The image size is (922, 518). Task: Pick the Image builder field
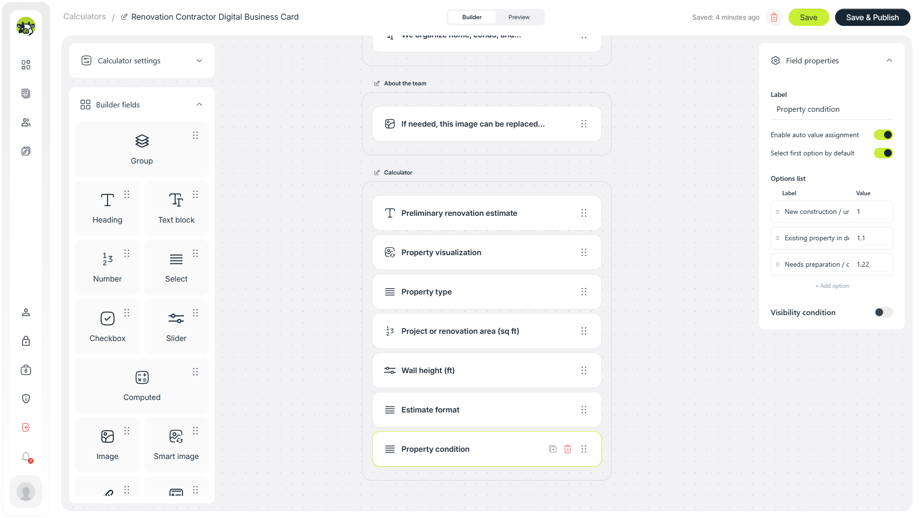[x=107, y=445]
